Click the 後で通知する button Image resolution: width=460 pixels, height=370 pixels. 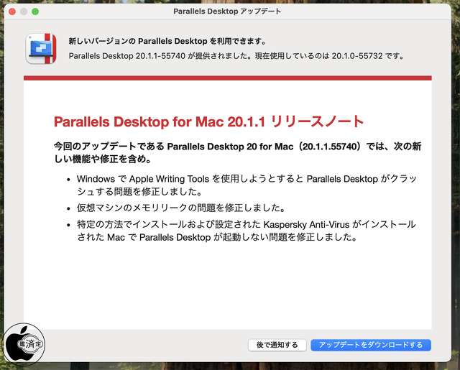click(x=277, y=345)
